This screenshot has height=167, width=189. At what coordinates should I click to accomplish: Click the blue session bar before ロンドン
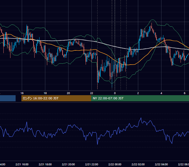(x=8, y=98)
